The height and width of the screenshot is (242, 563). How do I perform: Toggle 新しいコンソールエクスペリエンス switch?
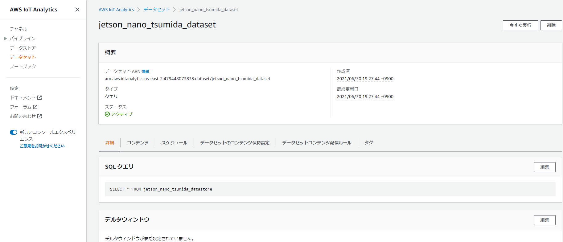[14, 132]
